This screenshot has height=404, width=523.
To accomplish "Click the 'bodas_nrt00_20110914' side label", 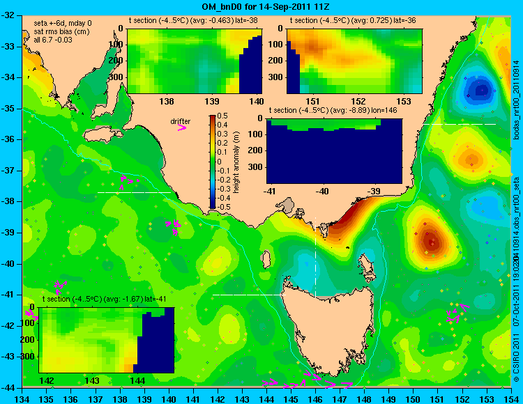I will point(517,100).
